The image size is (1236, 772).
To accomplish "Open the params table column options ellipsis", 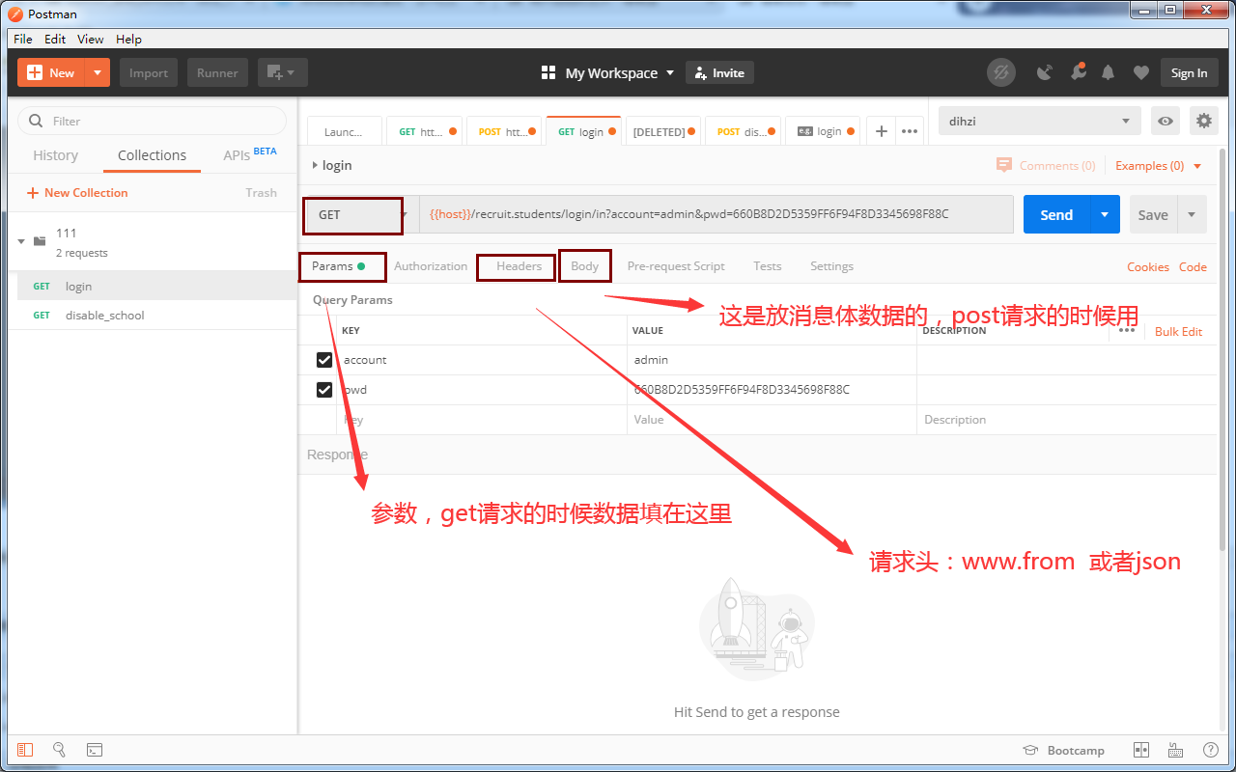I will (x=1127, y=331).
